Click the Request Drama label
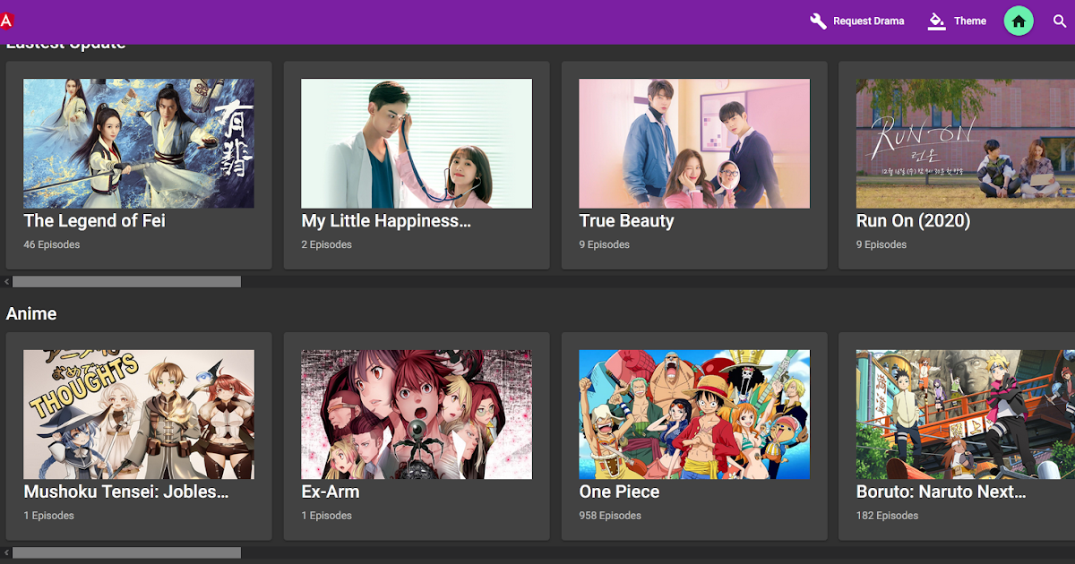This screenshot has width=1075, height=564. click(869, 21)
